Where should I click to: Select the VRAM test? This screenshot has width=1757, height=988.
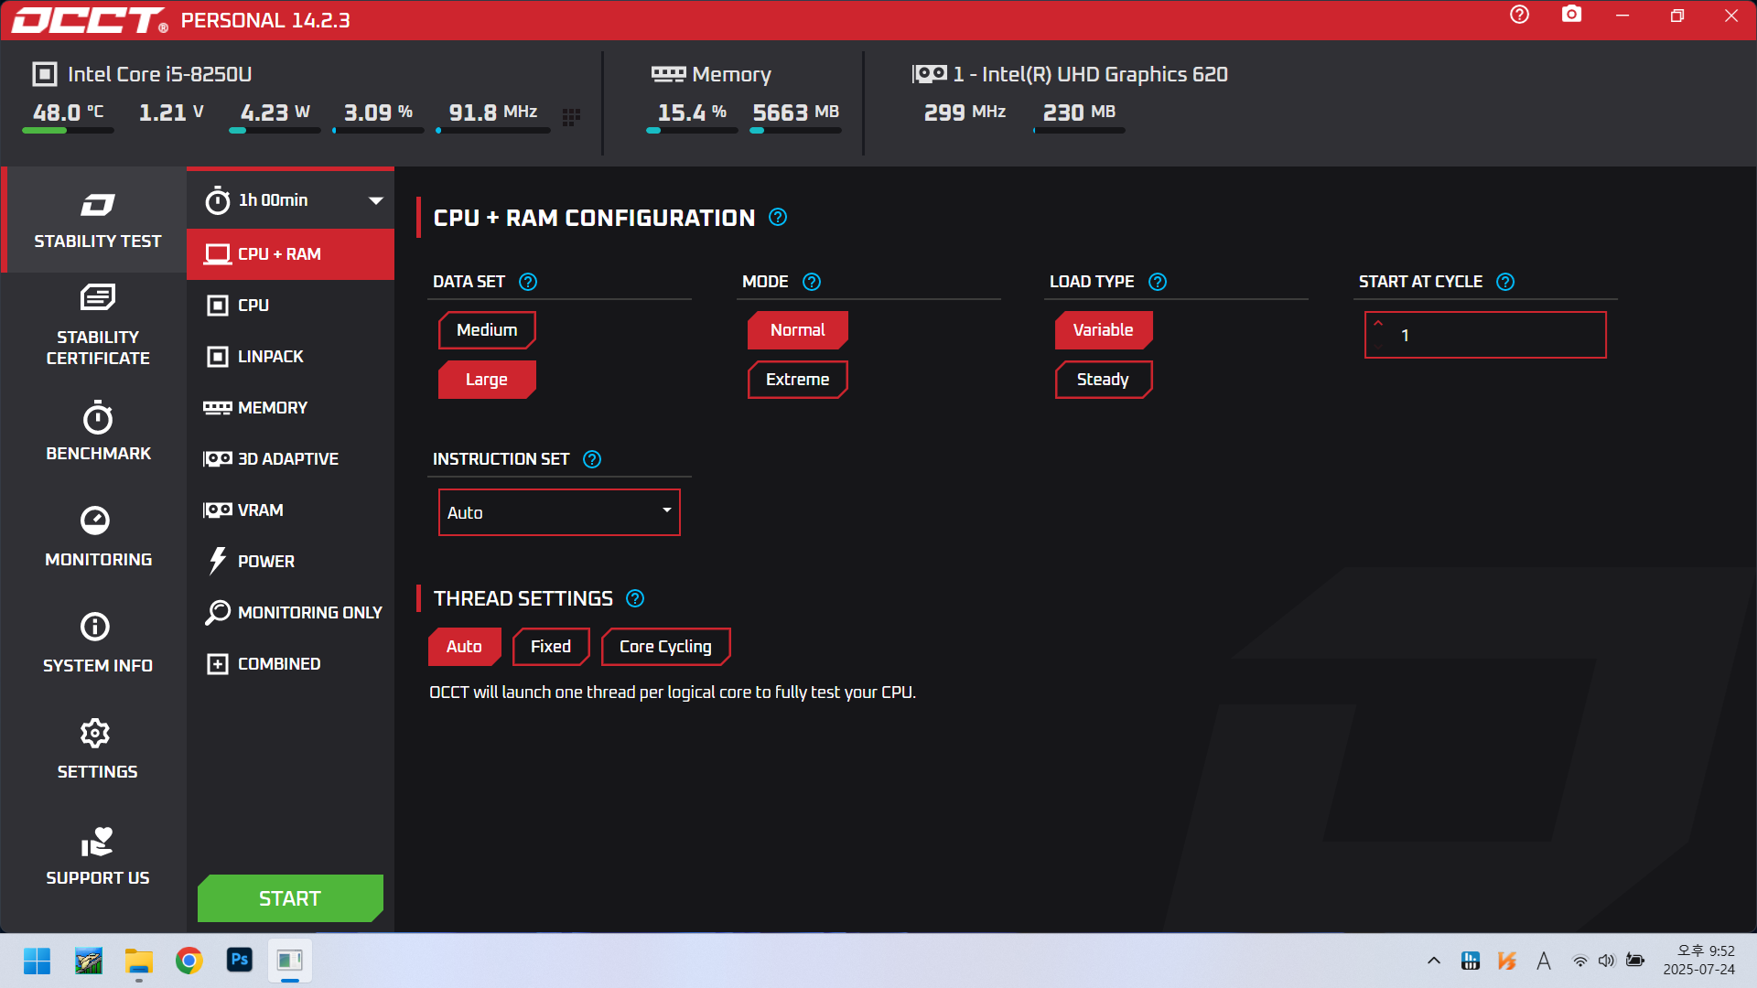click(x=291, y=510)
